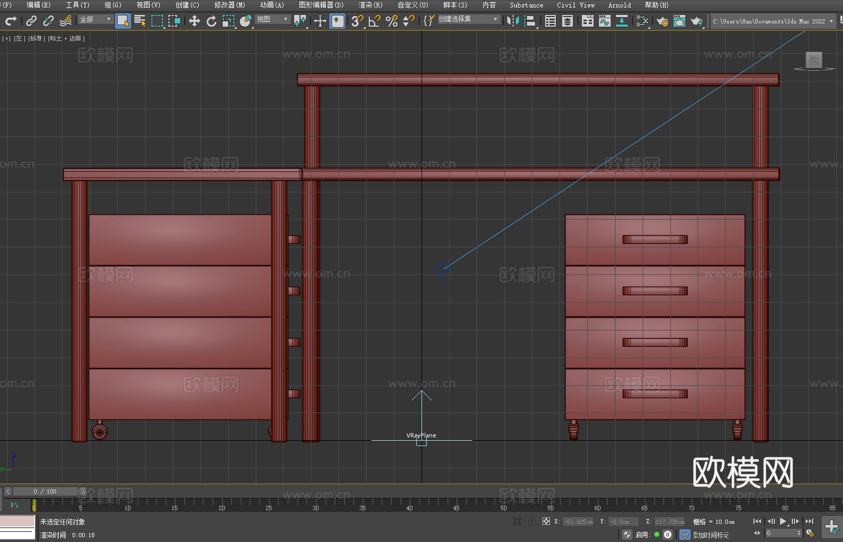This screenshot has width=843, height=542.
Task: Open Mini Curve Editor toggle icon
Action: tap(14, 505)
